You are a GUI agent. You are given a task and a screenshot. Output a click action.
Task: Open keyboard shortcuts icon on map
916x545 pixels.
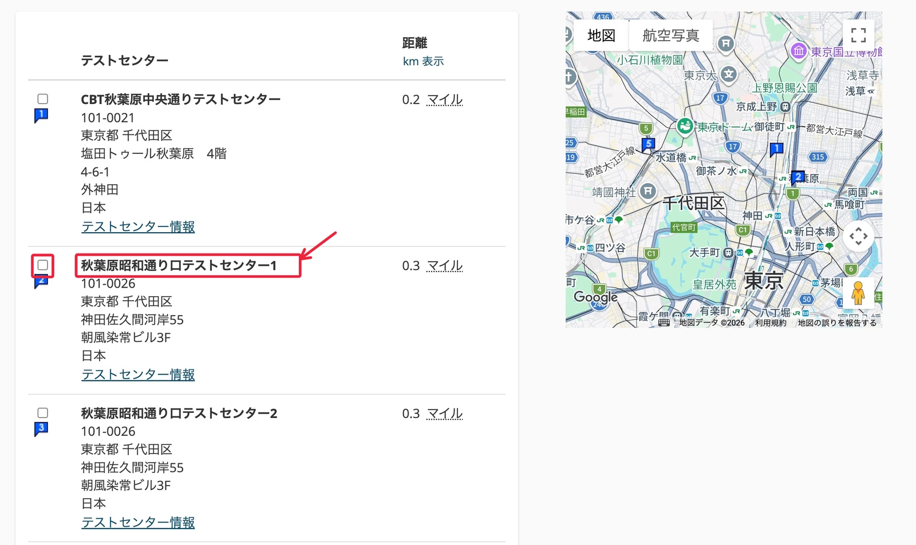pyautogui.click(x=664, y=323)
